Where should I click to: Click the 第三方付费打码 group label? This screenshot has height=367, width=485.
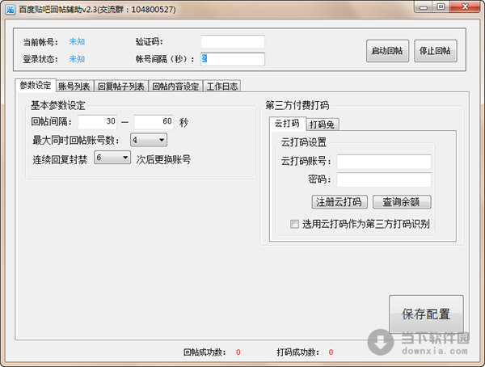coord(297,105)
